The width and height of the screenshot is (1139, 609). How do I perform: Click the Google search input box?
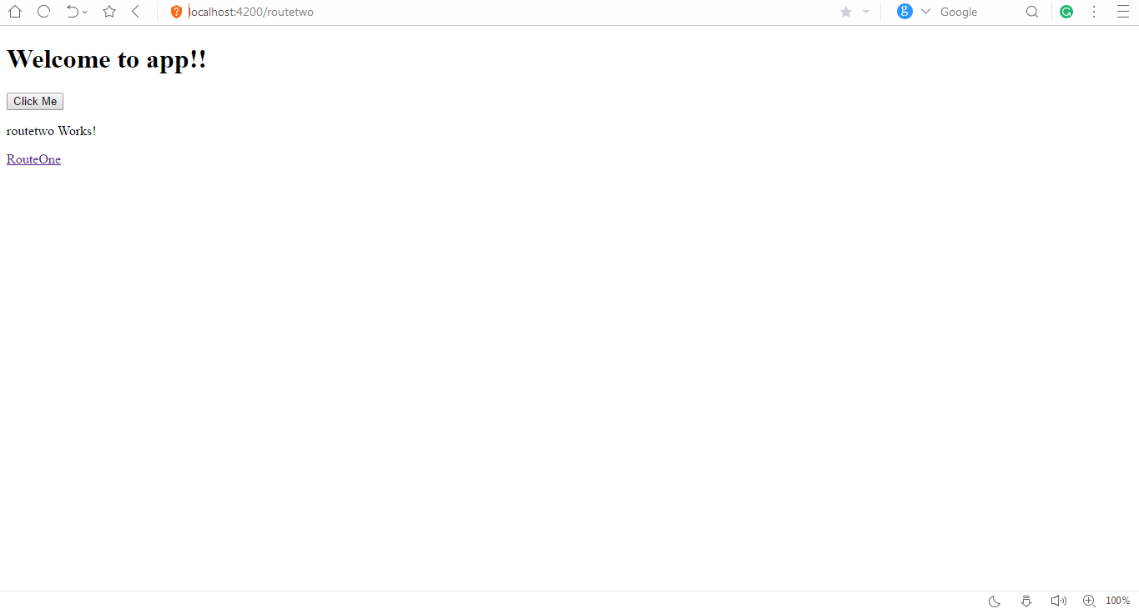(979, 12)
